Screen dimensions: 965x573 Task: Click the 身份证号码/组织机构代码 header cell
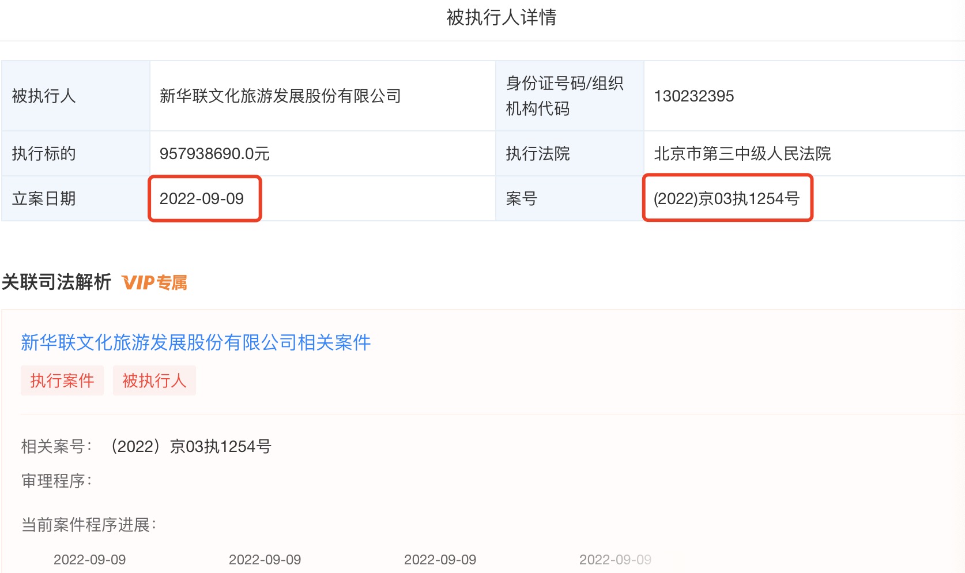pos(564,96)
